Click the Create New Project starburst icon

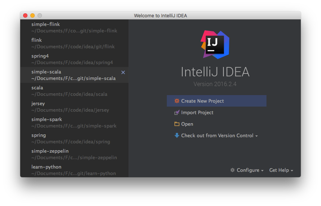point(177,101)
